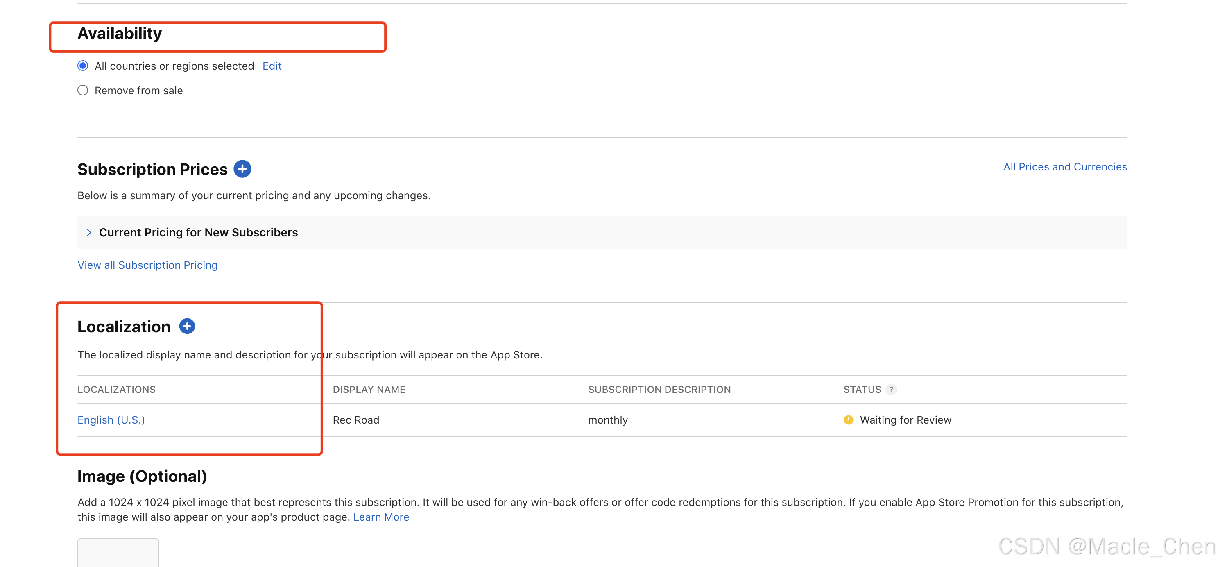Click the SUBSCRIPTION DESCRIPTION column header
The height and width of the screenshot is (567, 1218).
659,390
